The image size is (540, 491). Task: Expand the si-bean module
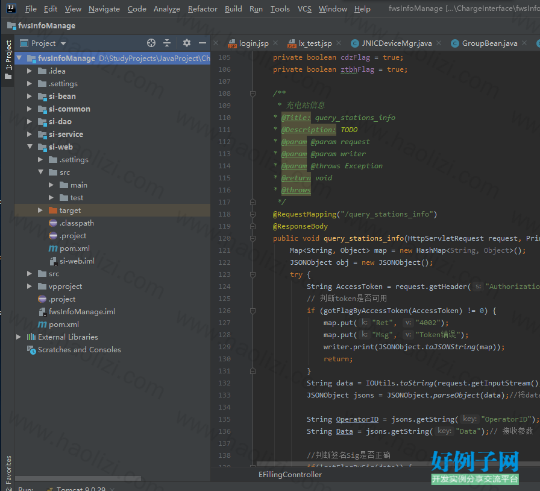pos(30,96)
